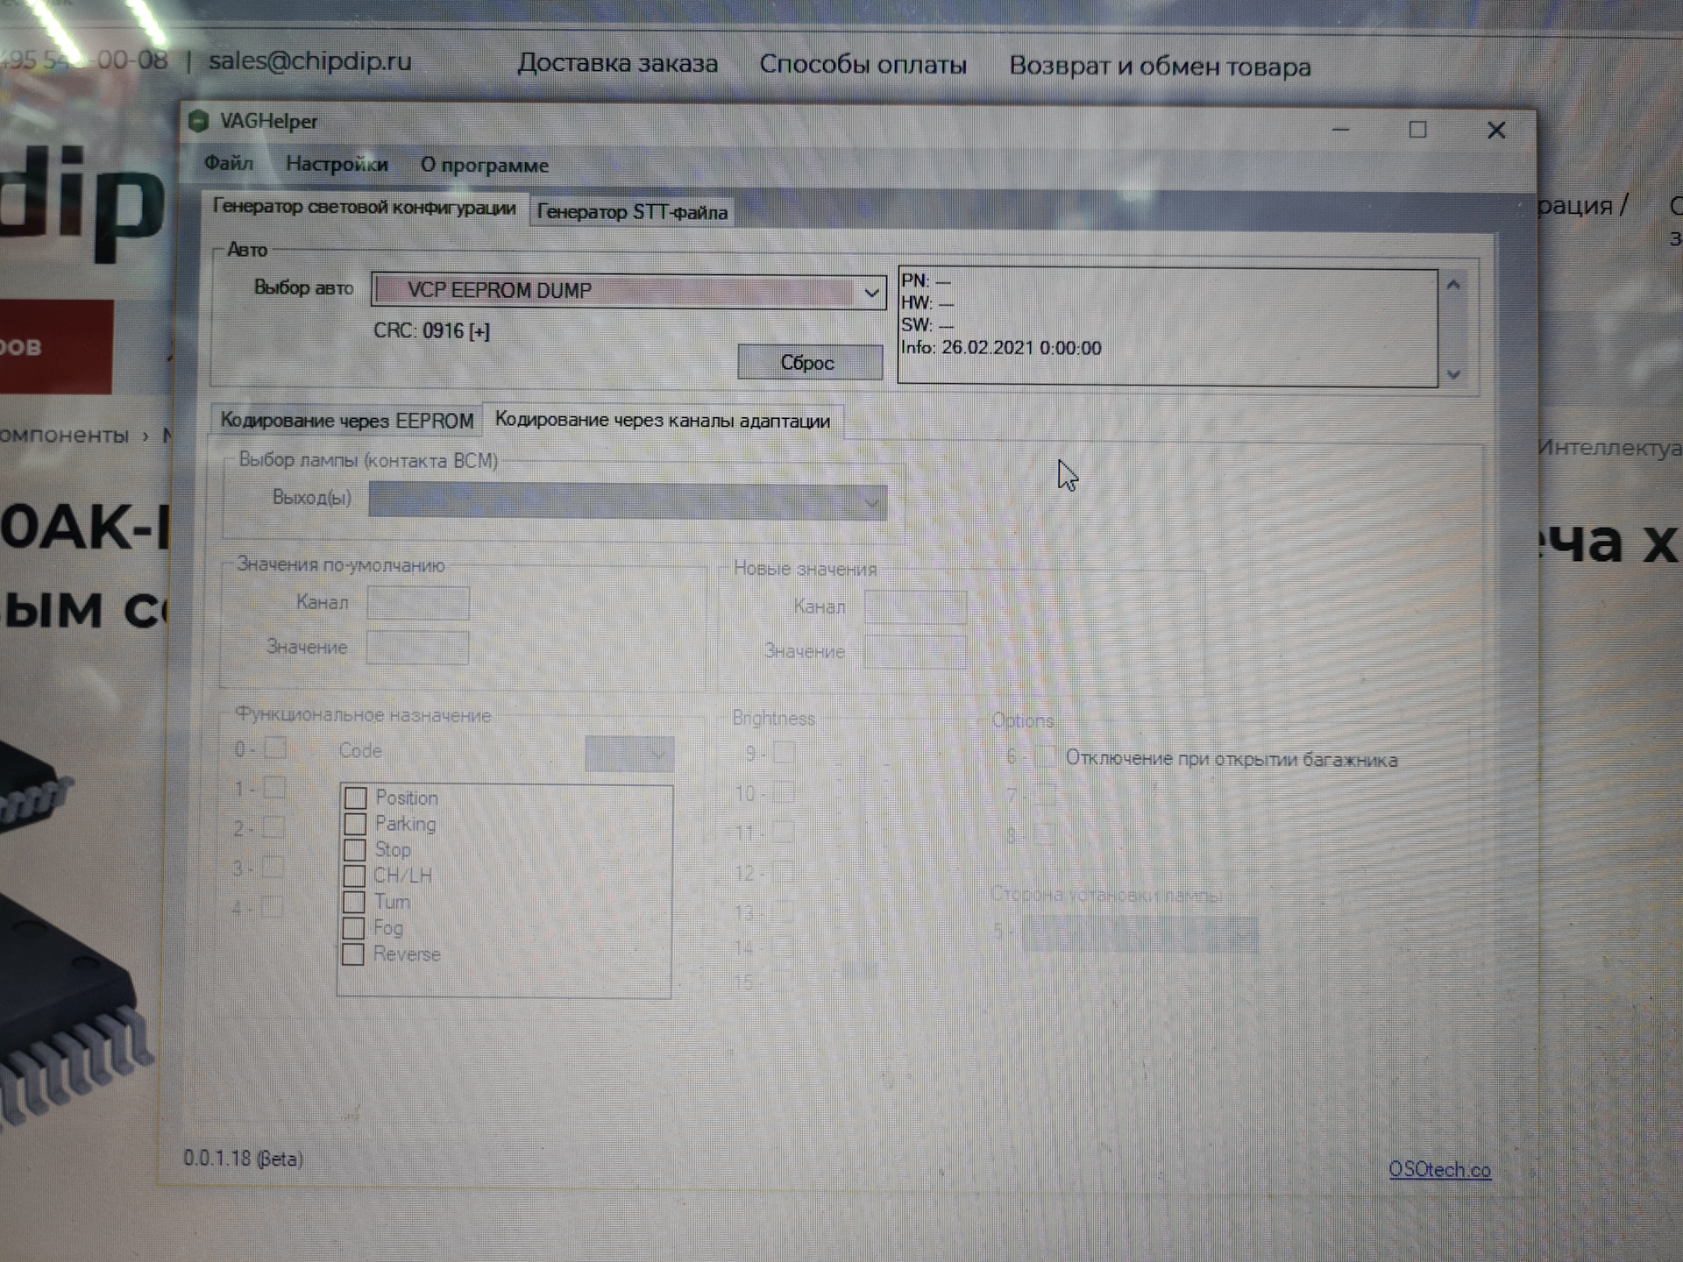Minimize the VAGHelper window
The width and height of the screenshot is (1683, 1262).
click(1340, 131)
